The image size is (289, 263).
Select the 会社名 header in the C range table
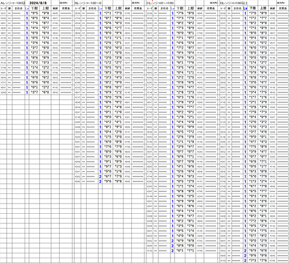point(164,8)
